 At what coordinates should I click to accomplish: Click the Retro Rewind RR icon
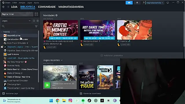[5, 69]
